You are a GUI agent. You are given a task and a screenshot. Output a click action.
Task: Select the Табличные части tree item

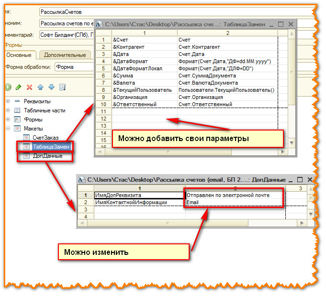(x=45, y=111)
